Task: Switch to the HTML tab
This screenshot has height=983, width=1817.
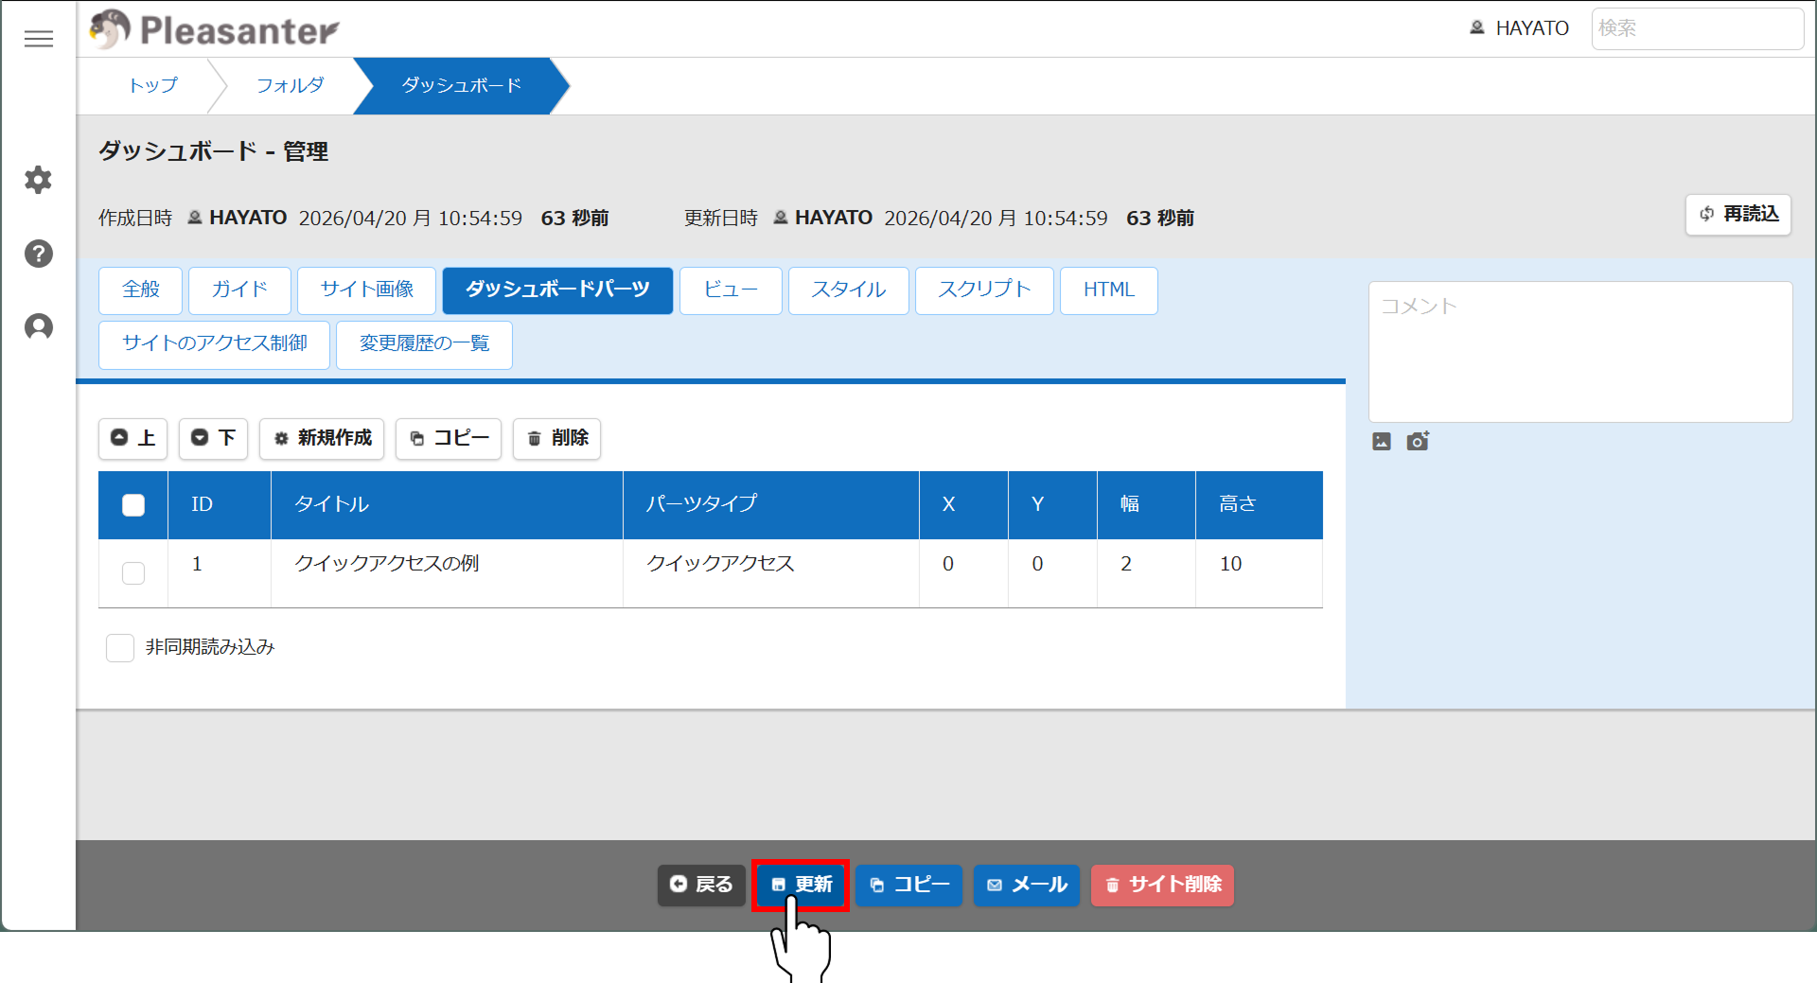Action: pyautogui.click(x=1109, y=290)
